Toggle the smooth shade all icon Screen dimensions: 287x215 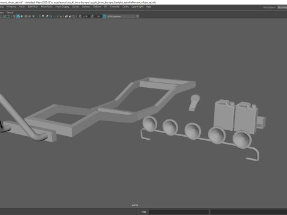pyautogui.click(x=18, y=16)
